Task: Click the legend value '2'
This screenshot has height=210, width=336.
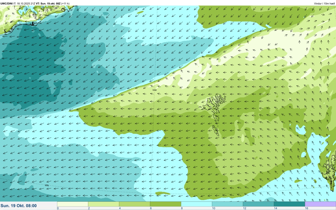Action: [89, 208]
